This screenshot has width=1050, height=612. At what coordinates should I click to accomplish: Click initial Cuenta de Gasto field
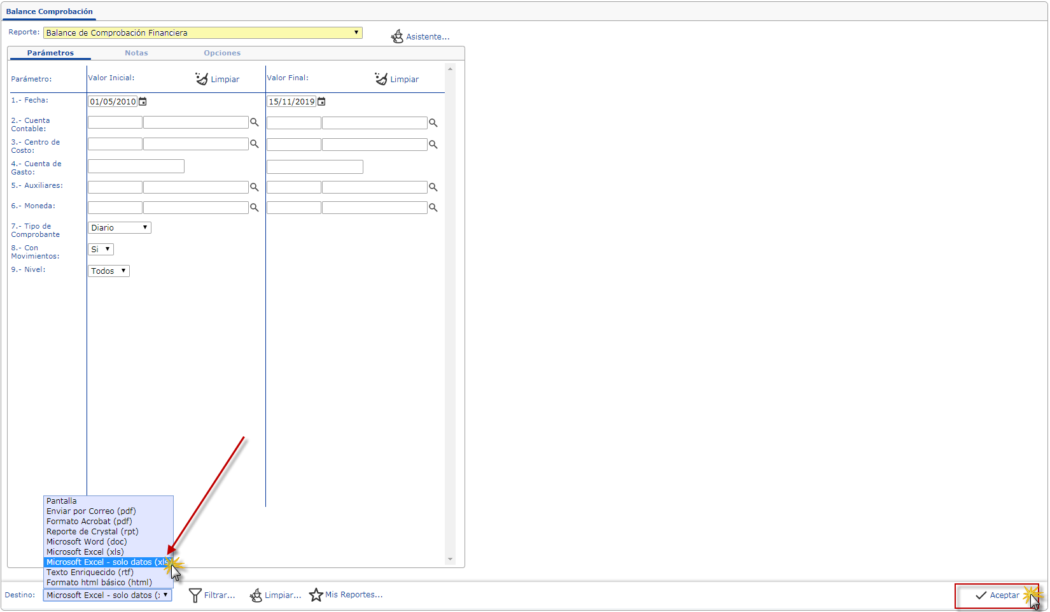pyautogui.click(x=136, y=166)
